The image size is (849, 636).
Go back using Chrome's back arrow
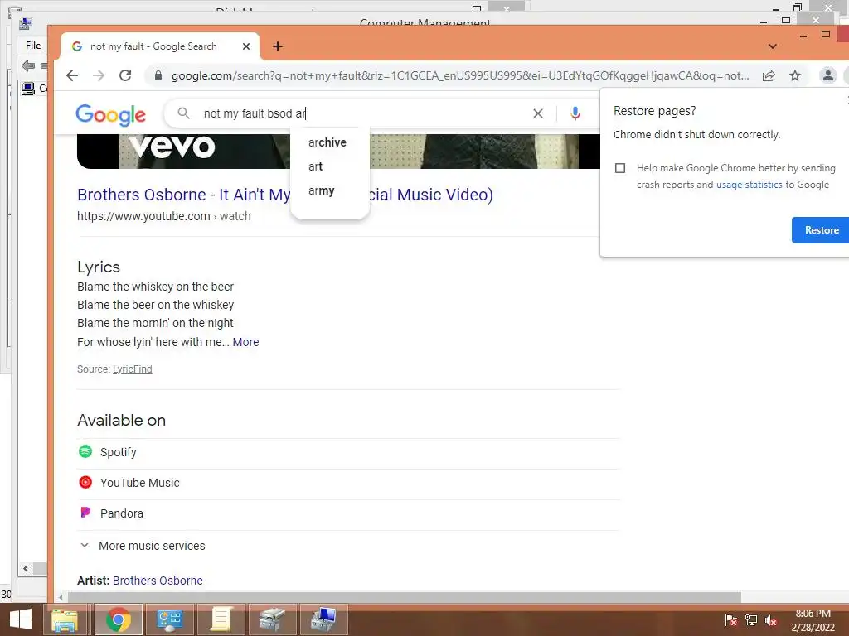(72, 75)
